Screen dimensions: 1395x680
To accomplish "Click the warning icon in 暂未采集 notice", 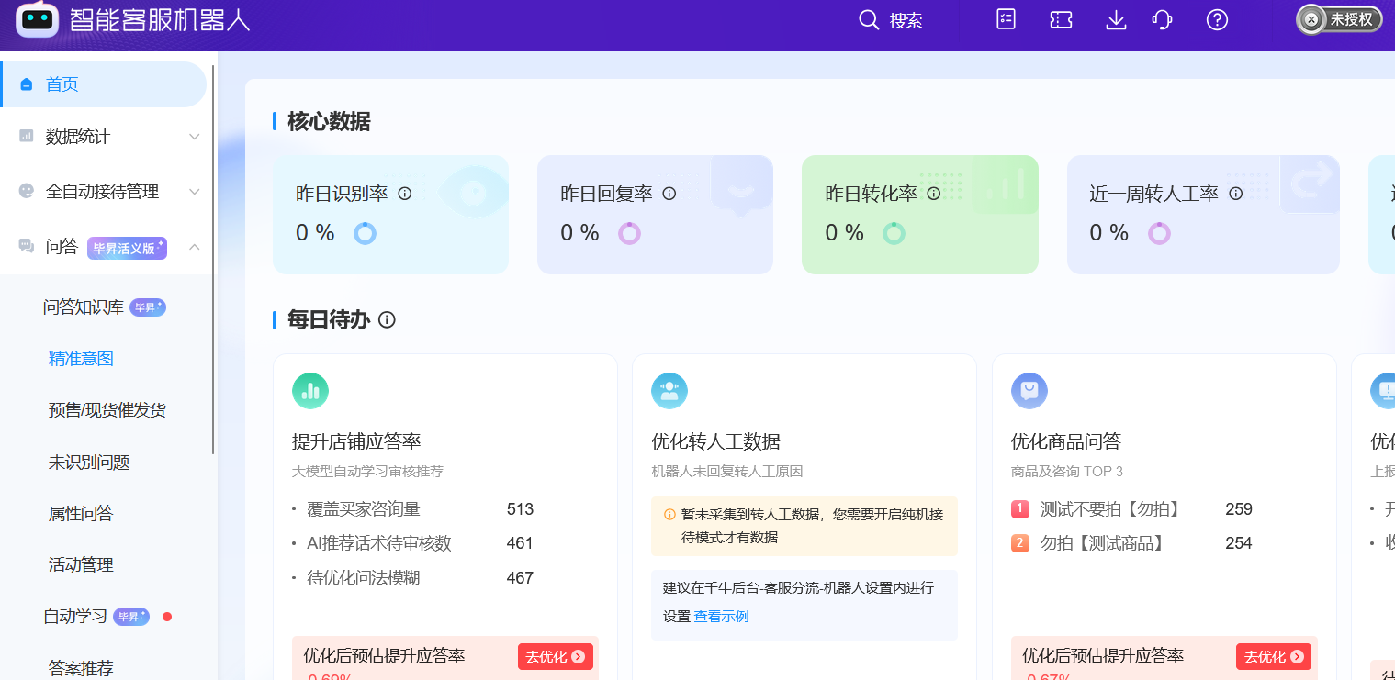I will click(x=669, y=515).
